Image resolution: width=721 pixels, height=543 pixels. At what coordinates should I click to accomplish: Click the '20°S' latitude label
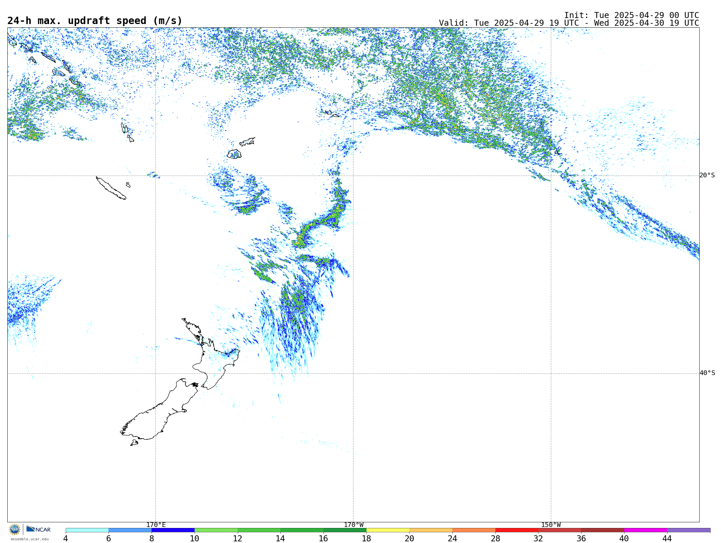click(x=707, y=175)
